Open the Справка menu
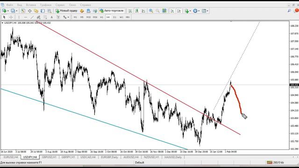This screenshot has height=168, width=299. point(85,5)
